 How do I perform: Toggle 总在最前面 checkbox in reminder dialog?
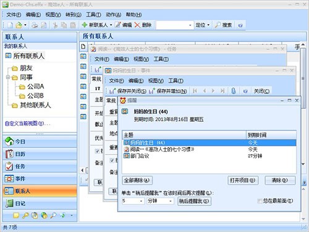pyautogui.click(x=260, y=201)
